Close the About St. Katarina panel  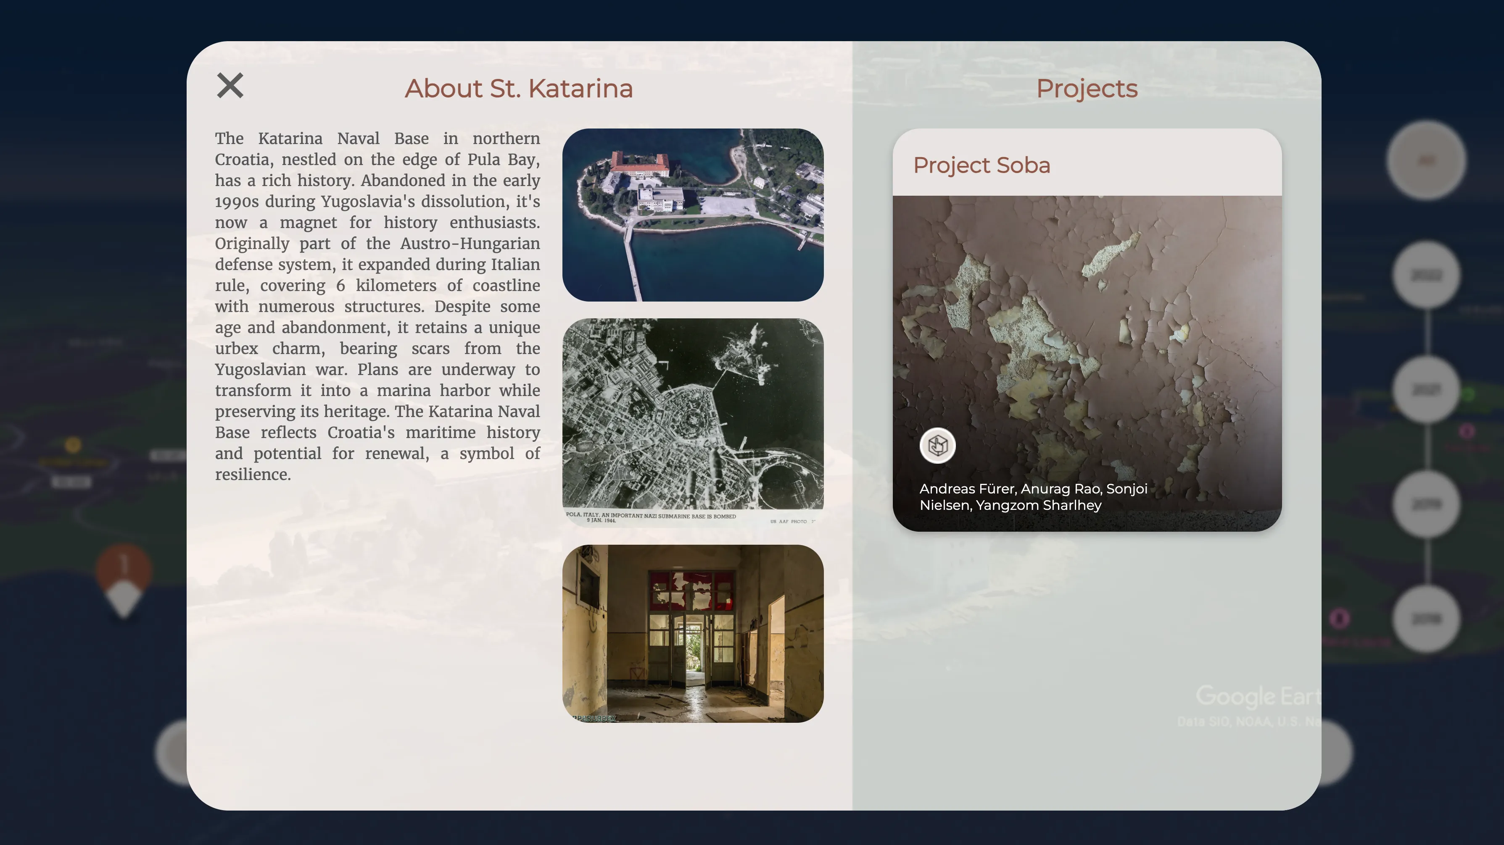tap(230, 86)
